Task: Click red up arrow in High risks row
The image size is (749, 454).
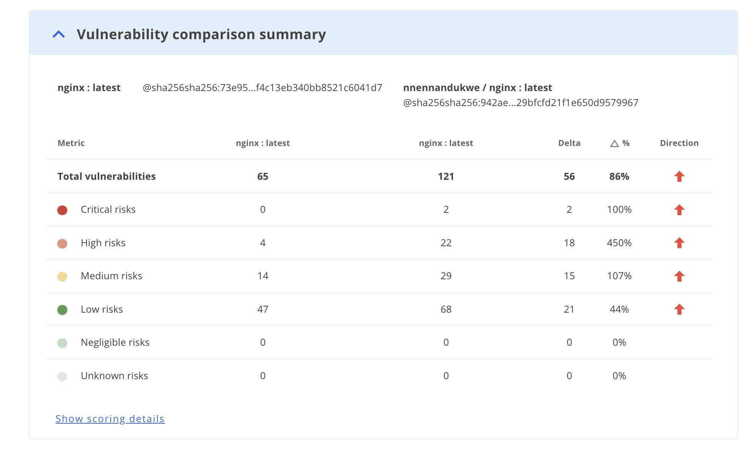Action: (x=679, y=243)
